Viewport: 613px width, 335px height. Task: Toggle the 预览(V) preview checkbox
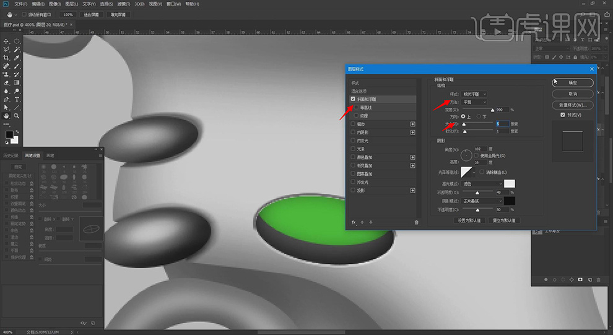[x=562, y=115]
